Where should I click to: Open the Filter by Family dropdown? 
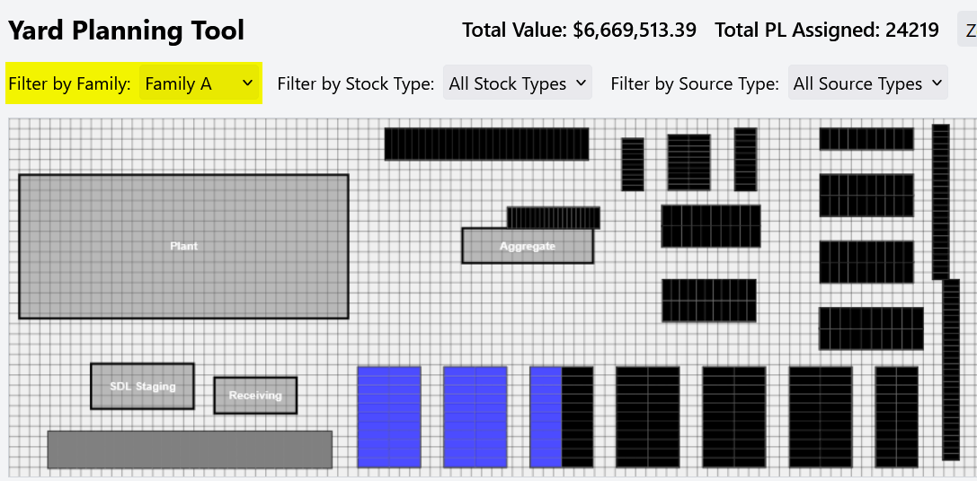coord(199,83)
